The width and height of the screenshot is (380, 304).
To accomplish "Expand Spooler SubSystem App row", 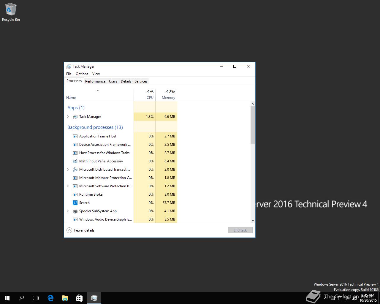I will pyautogui.click(x=68, y=211).
